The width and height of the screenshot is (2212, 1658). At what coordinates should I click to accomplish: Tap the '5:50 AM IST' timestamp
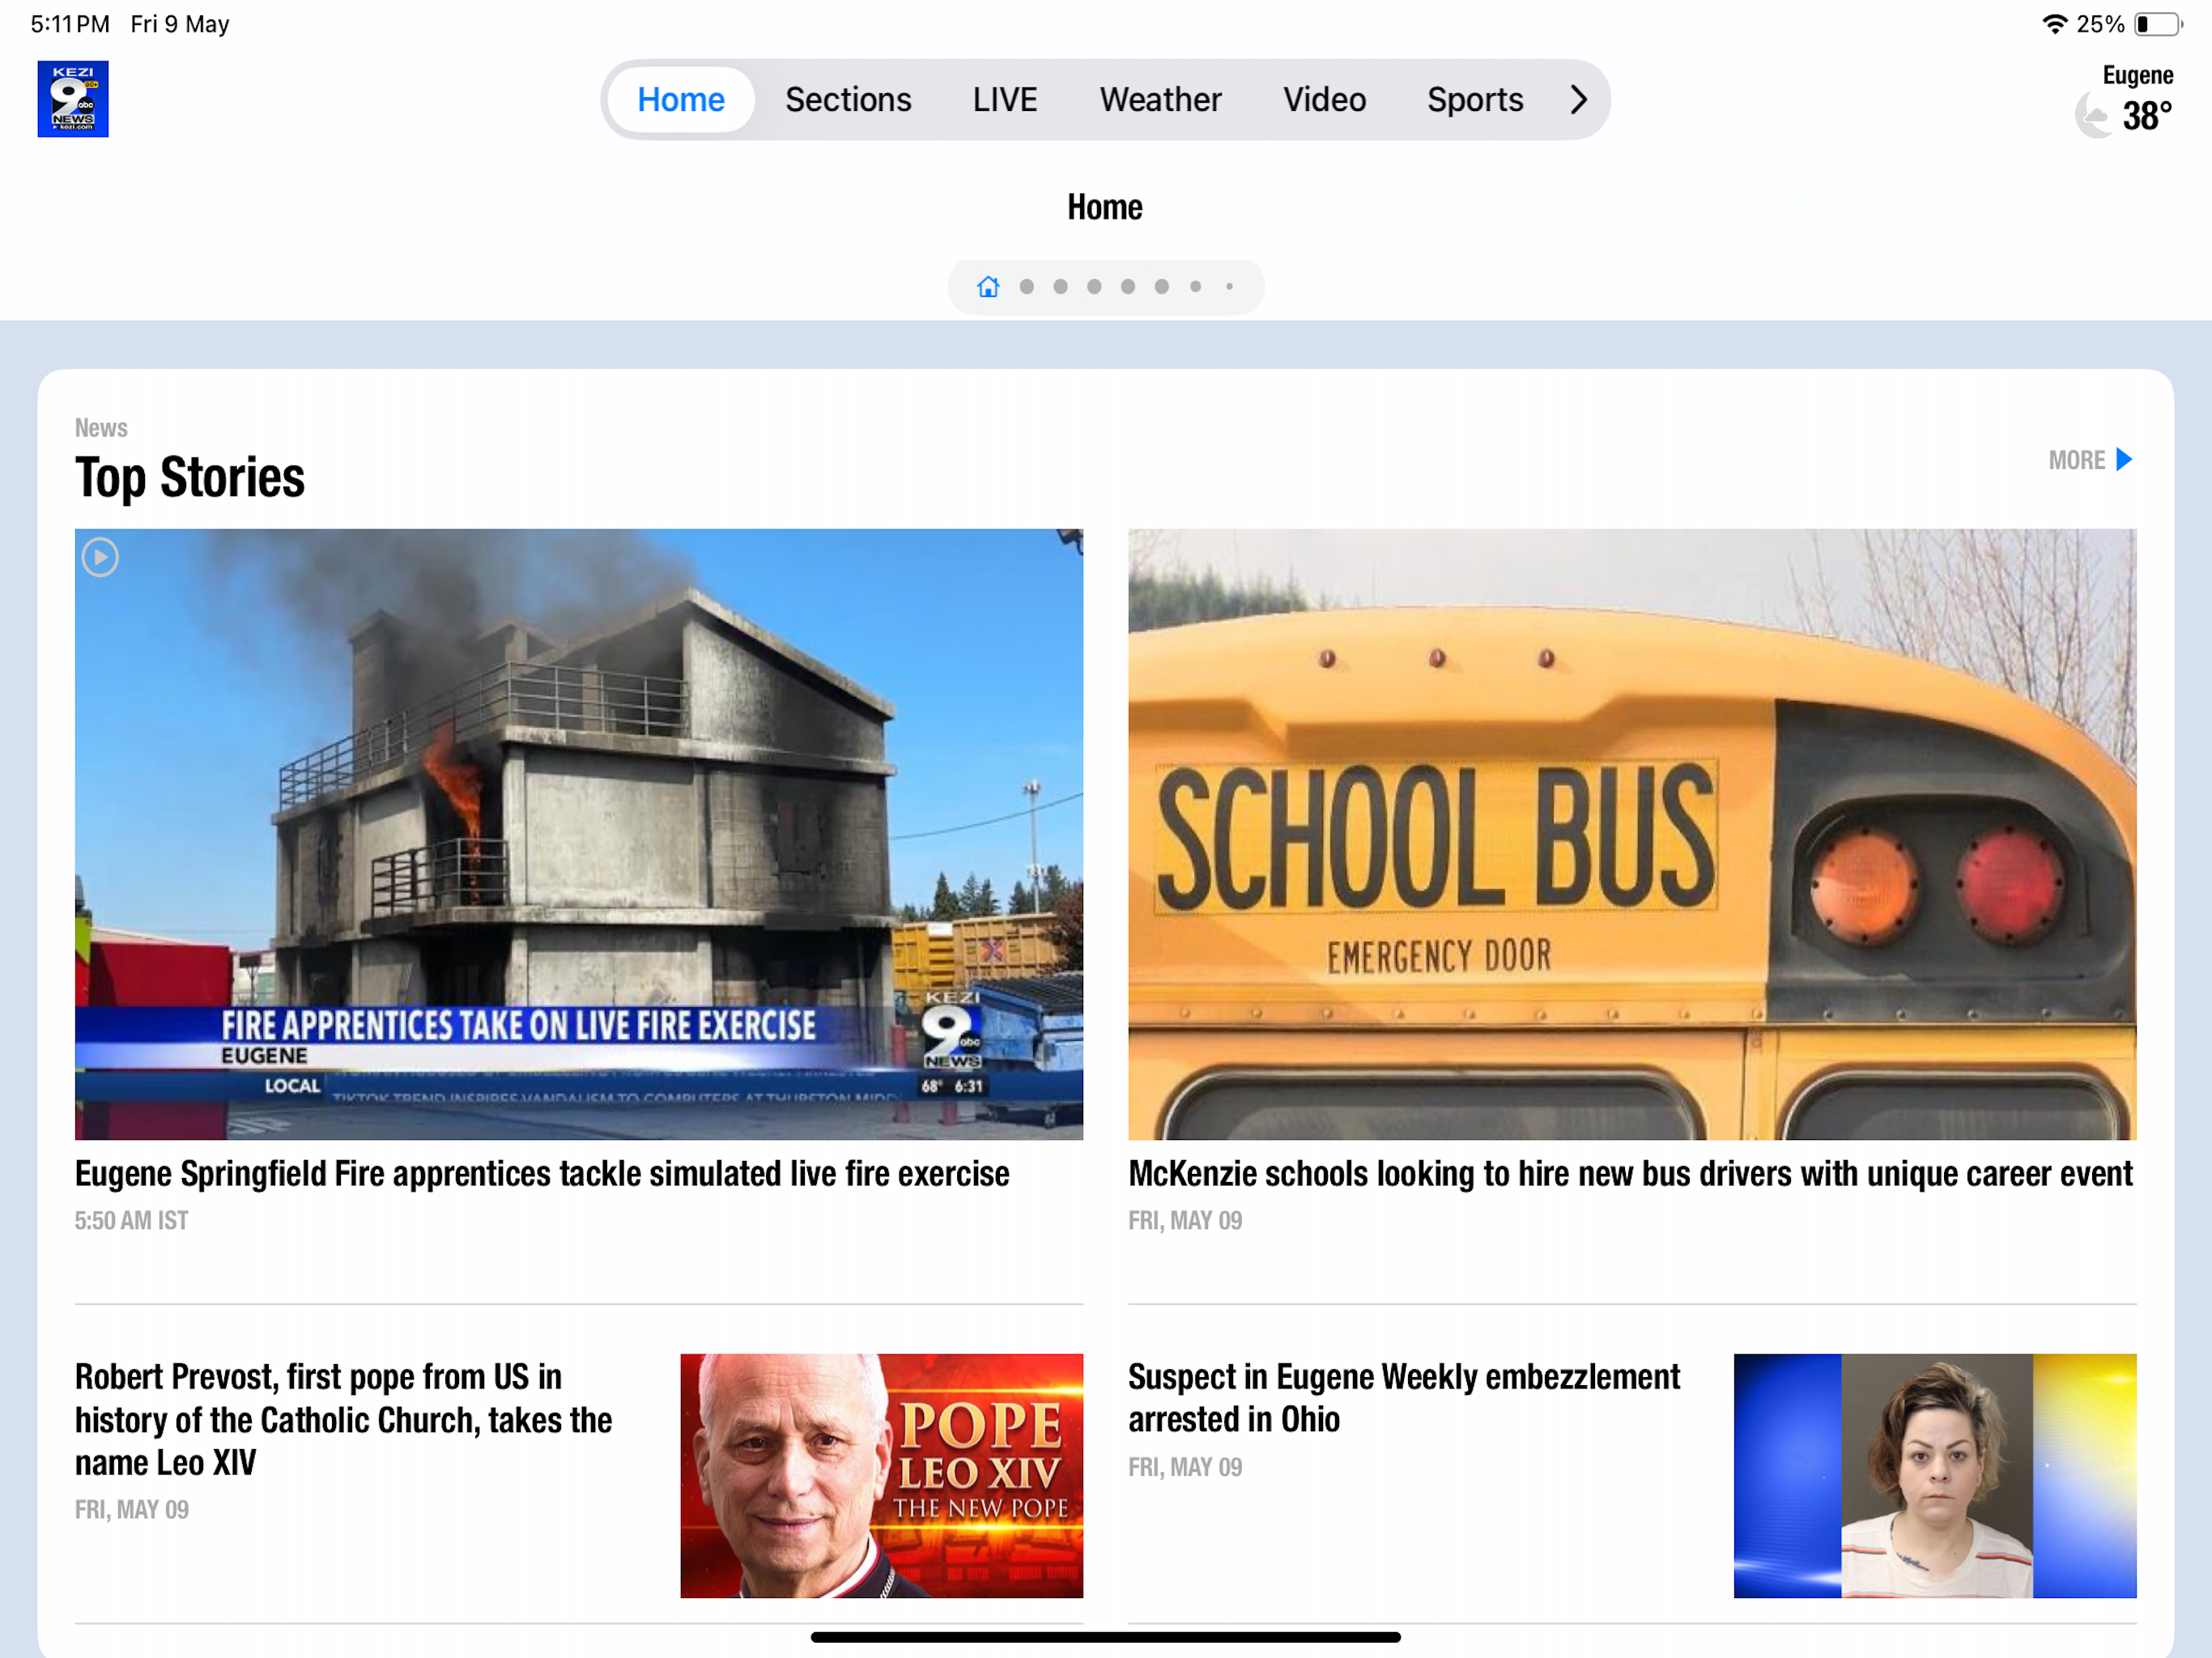(132, 1220)
